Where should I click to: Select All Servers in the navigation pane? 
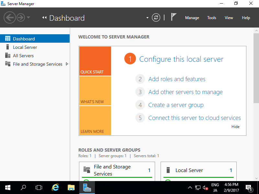pyautogui.click(x=22, y=56)
